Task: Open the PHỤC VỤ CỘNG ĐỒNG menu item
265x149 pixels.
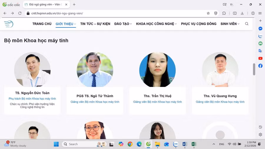Action: click(198, 24)
